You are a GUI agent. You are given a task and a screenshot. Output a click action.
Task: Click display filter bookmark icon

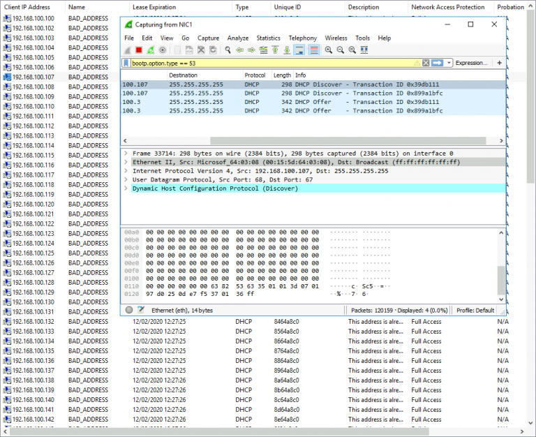point(126,63)
